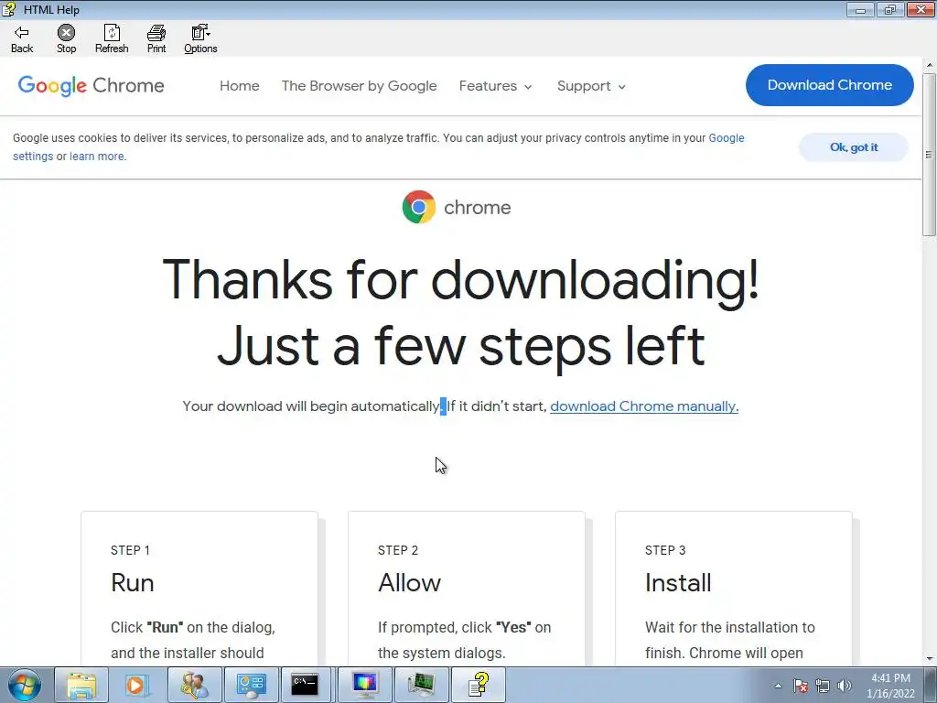937x703 pixels.
Task: Open the Google settings link
Action: pos(726,138)
